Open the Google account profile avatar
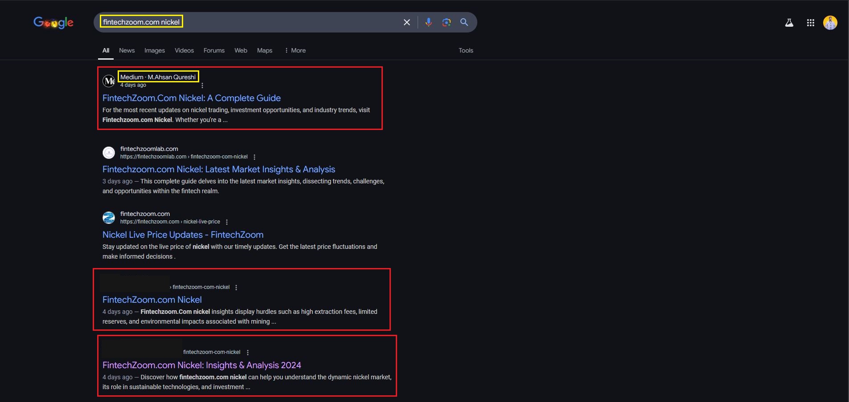 (x=830, y=23)
